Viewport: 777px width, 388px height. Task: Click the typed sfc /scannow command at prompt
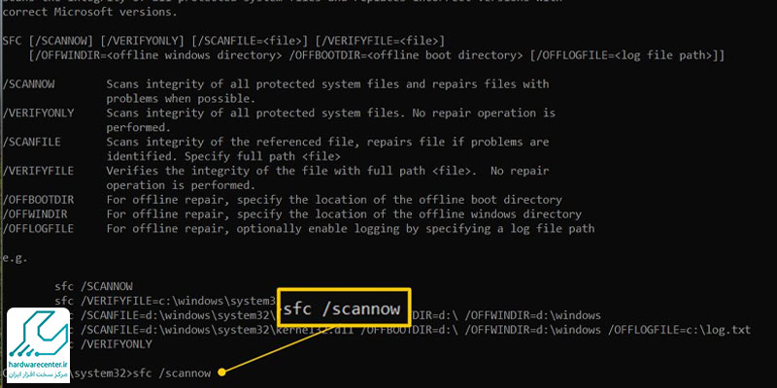click(x=170, y=372)
